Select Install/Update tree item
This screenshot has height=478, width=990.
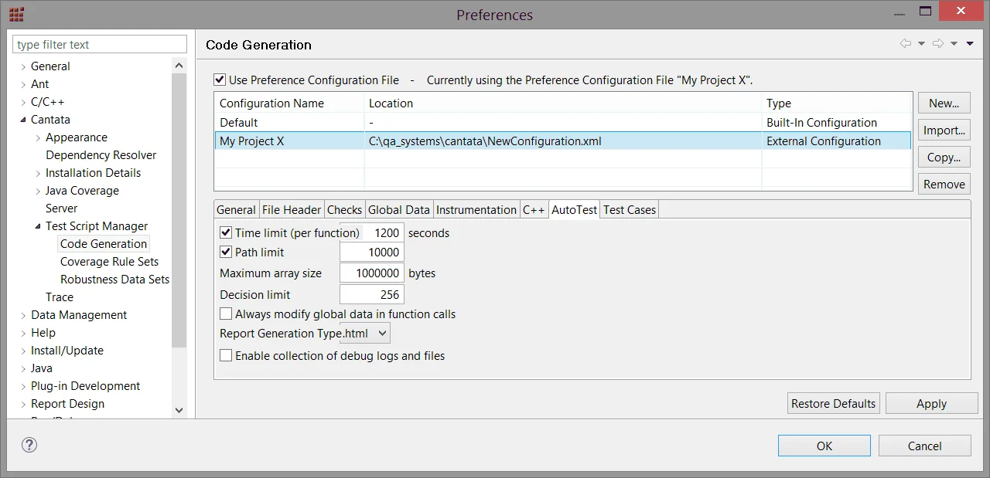click(x=67, y=351)
